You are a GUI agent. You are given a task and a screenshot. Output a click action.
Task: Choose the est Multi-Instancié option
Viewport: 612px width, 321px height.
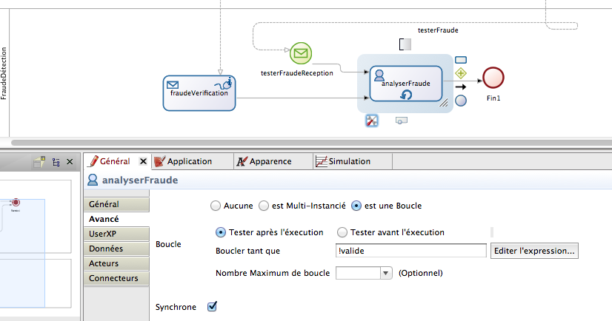coord(265,206)
